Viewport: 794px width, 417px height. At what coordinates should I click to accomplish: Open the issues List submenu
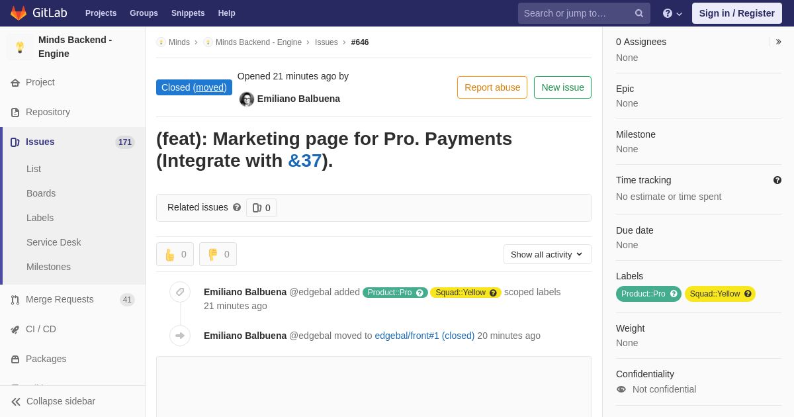coord(34,169)
